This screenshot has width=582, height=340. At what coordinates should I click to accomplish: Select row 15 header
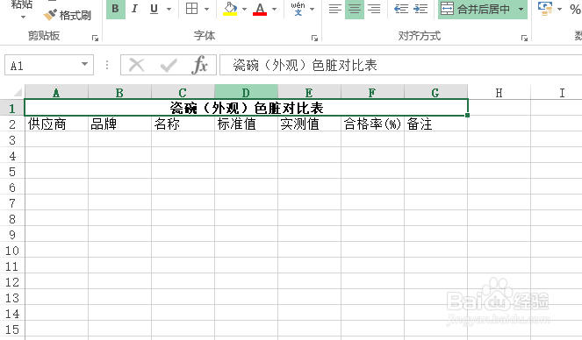[12, 329]
